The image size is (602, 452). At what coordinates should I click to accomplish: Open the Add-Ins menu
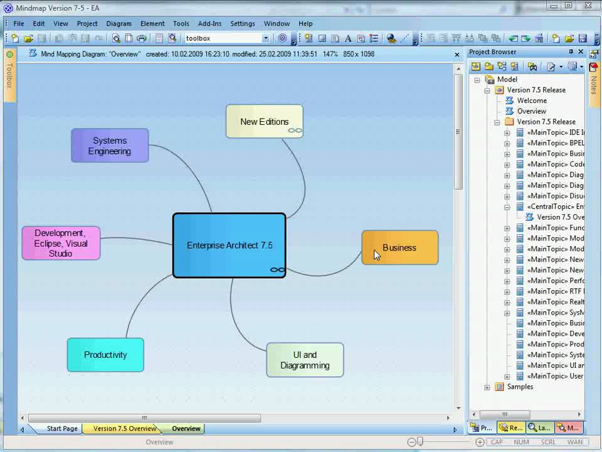pos(209,23)
